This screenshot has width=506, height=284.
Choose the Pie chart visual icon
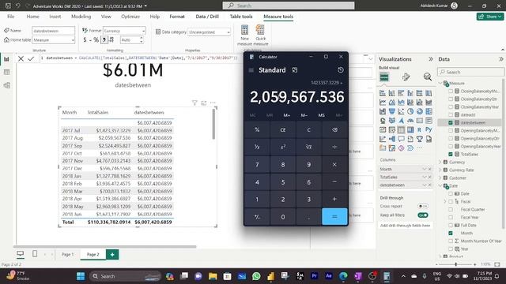(410, 111)
